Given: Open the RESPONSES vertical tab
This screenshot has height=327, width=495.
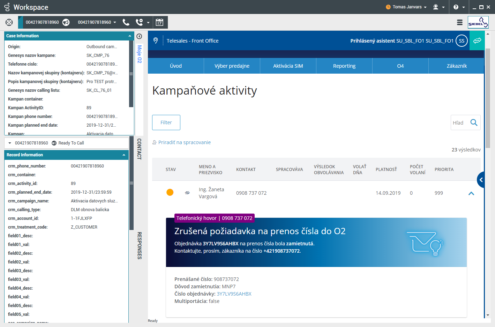Looking at the screenshot, I should tap(140, 246).
